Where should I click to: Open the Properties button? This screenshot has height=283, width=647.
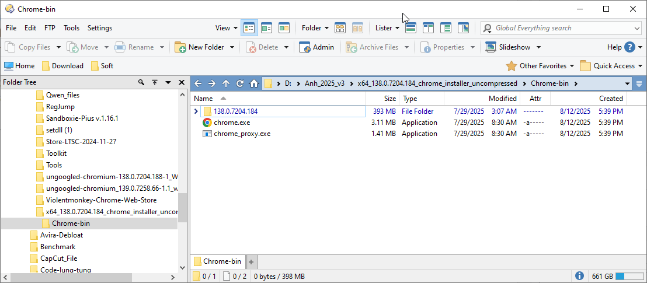(x=443, y=47)
